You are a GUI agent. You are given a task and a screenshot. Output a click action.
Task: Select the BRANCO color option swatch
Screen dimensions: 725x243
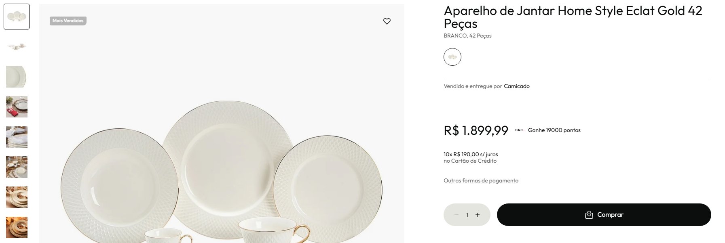pos(452,57)
